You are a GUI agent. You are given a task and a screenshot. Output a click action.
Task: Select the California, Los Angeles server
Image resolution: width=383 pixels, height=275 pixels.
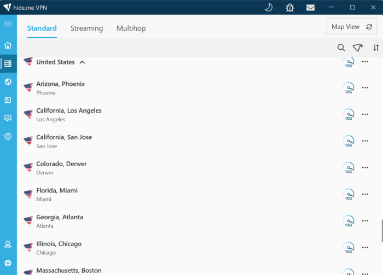(200, 114)
